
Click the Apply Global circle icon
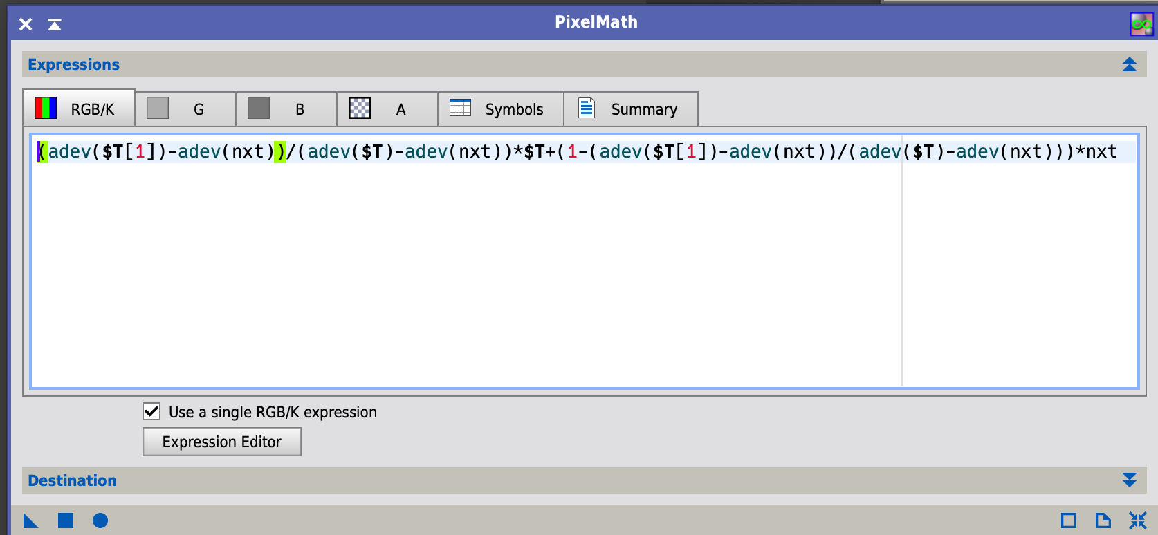[100, 520]
